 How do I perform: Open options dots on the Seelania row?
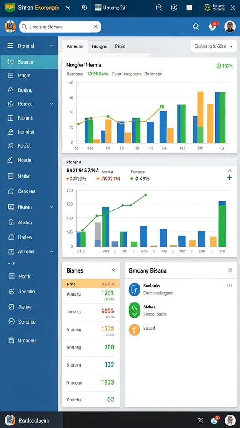[x=230, y=285]
